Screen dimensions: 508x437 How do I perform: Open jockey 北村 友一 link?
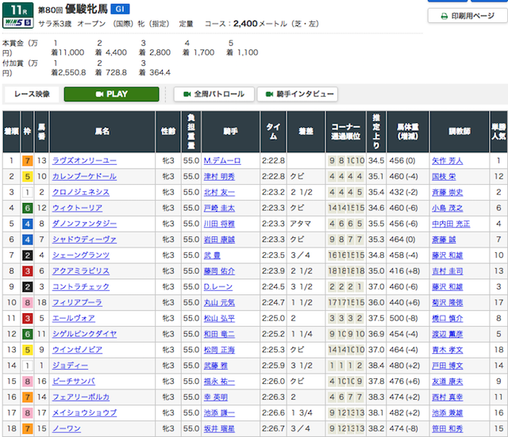[219, 192]
